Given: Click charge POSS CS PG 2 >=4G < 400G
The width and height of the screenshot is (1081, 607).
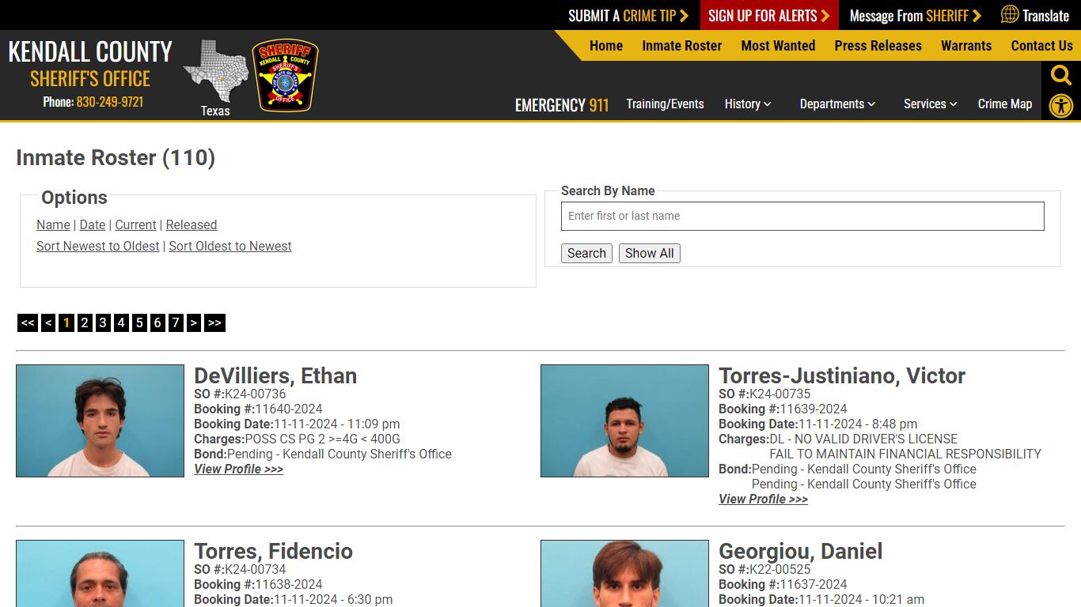Looking at the screenshot, I should [x=322, y=439].
